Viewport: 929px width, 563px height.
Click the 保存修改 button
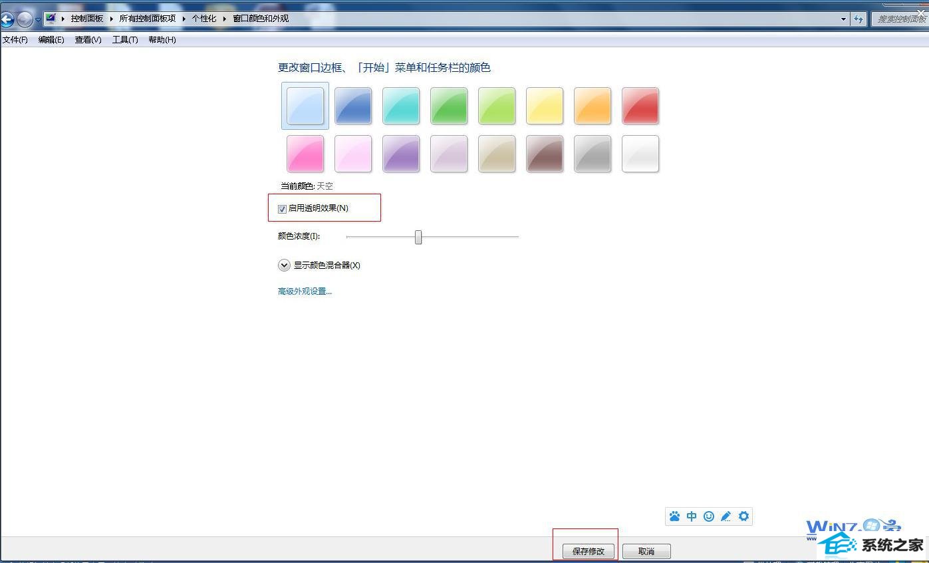(x=589, y=552)
